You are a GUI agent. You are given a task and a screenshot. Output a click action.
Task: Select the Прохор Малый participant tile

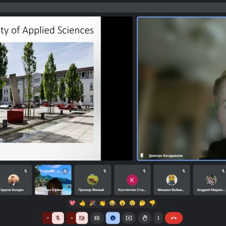pos(93,180)
